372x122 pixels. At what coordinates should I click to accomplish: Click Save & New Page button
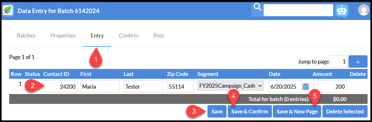297,111
